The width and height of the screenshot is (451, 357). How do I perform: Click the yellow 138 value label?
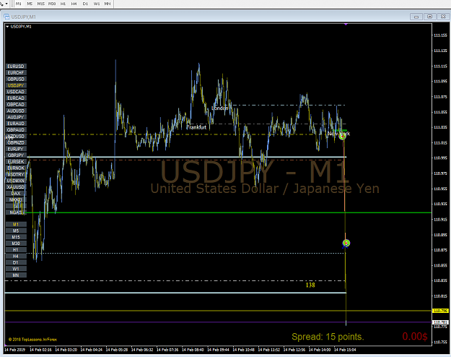coord(310,285)
